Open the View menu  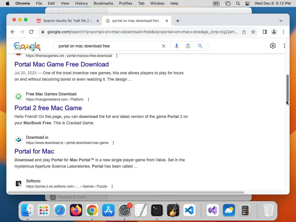65,3
